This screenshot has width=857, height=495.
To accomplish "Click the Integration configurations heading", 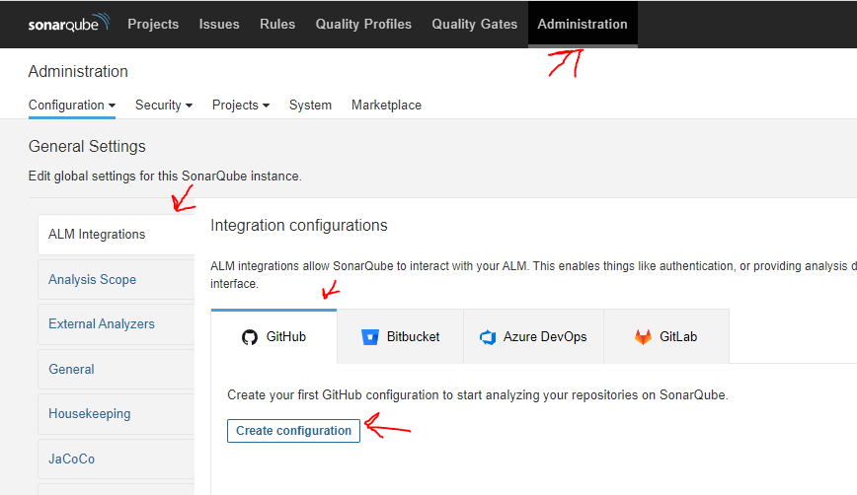I will coord(299,226).
